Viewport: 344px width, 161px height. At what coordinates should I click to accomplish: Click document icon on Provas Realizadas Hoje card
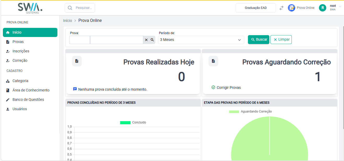coord(77,61)
